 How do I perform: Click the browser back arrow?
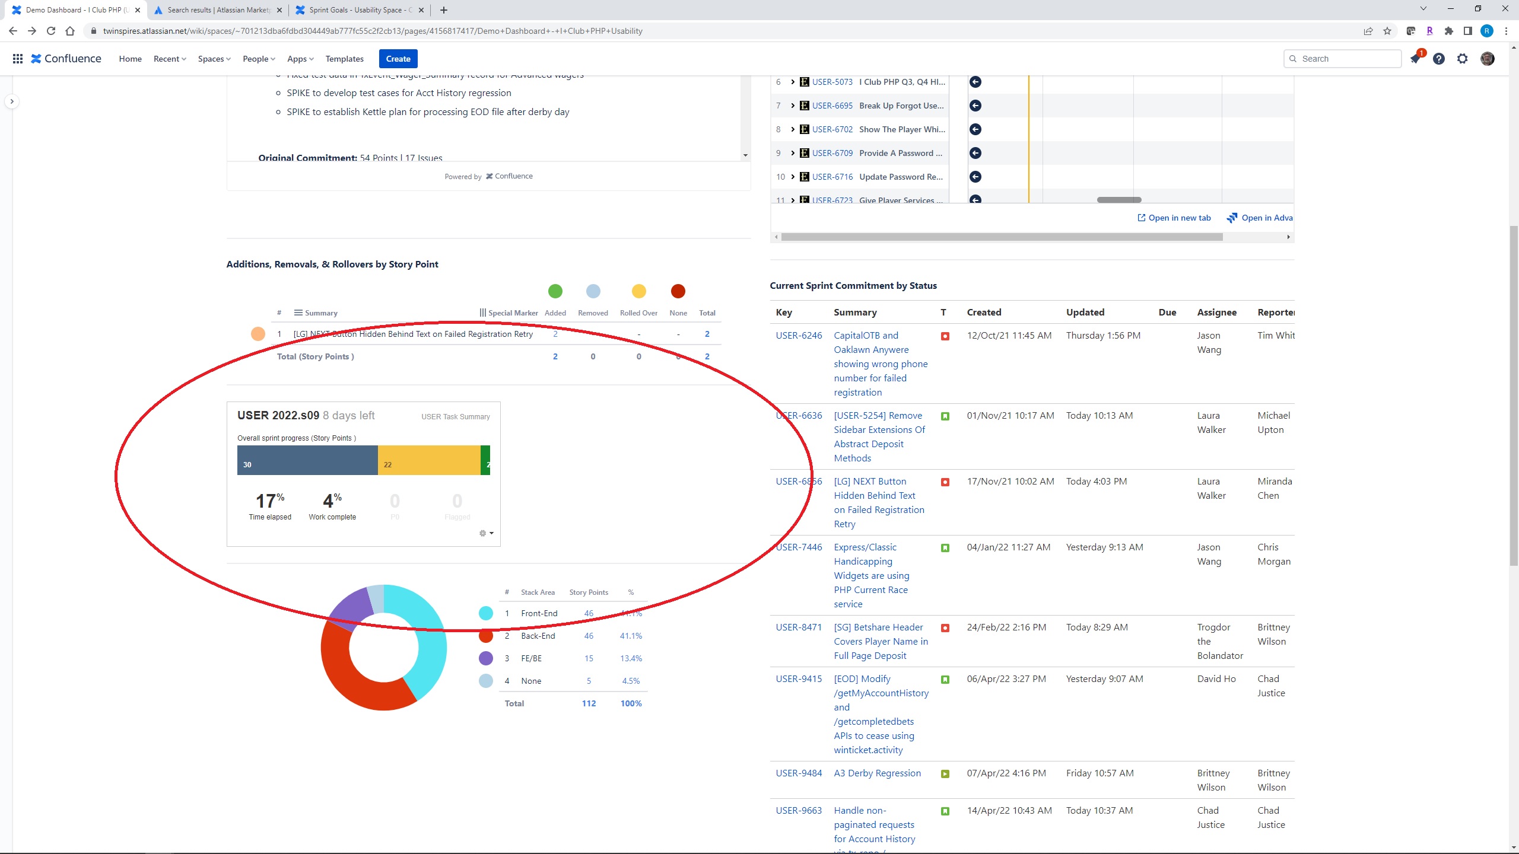(13, 31)
